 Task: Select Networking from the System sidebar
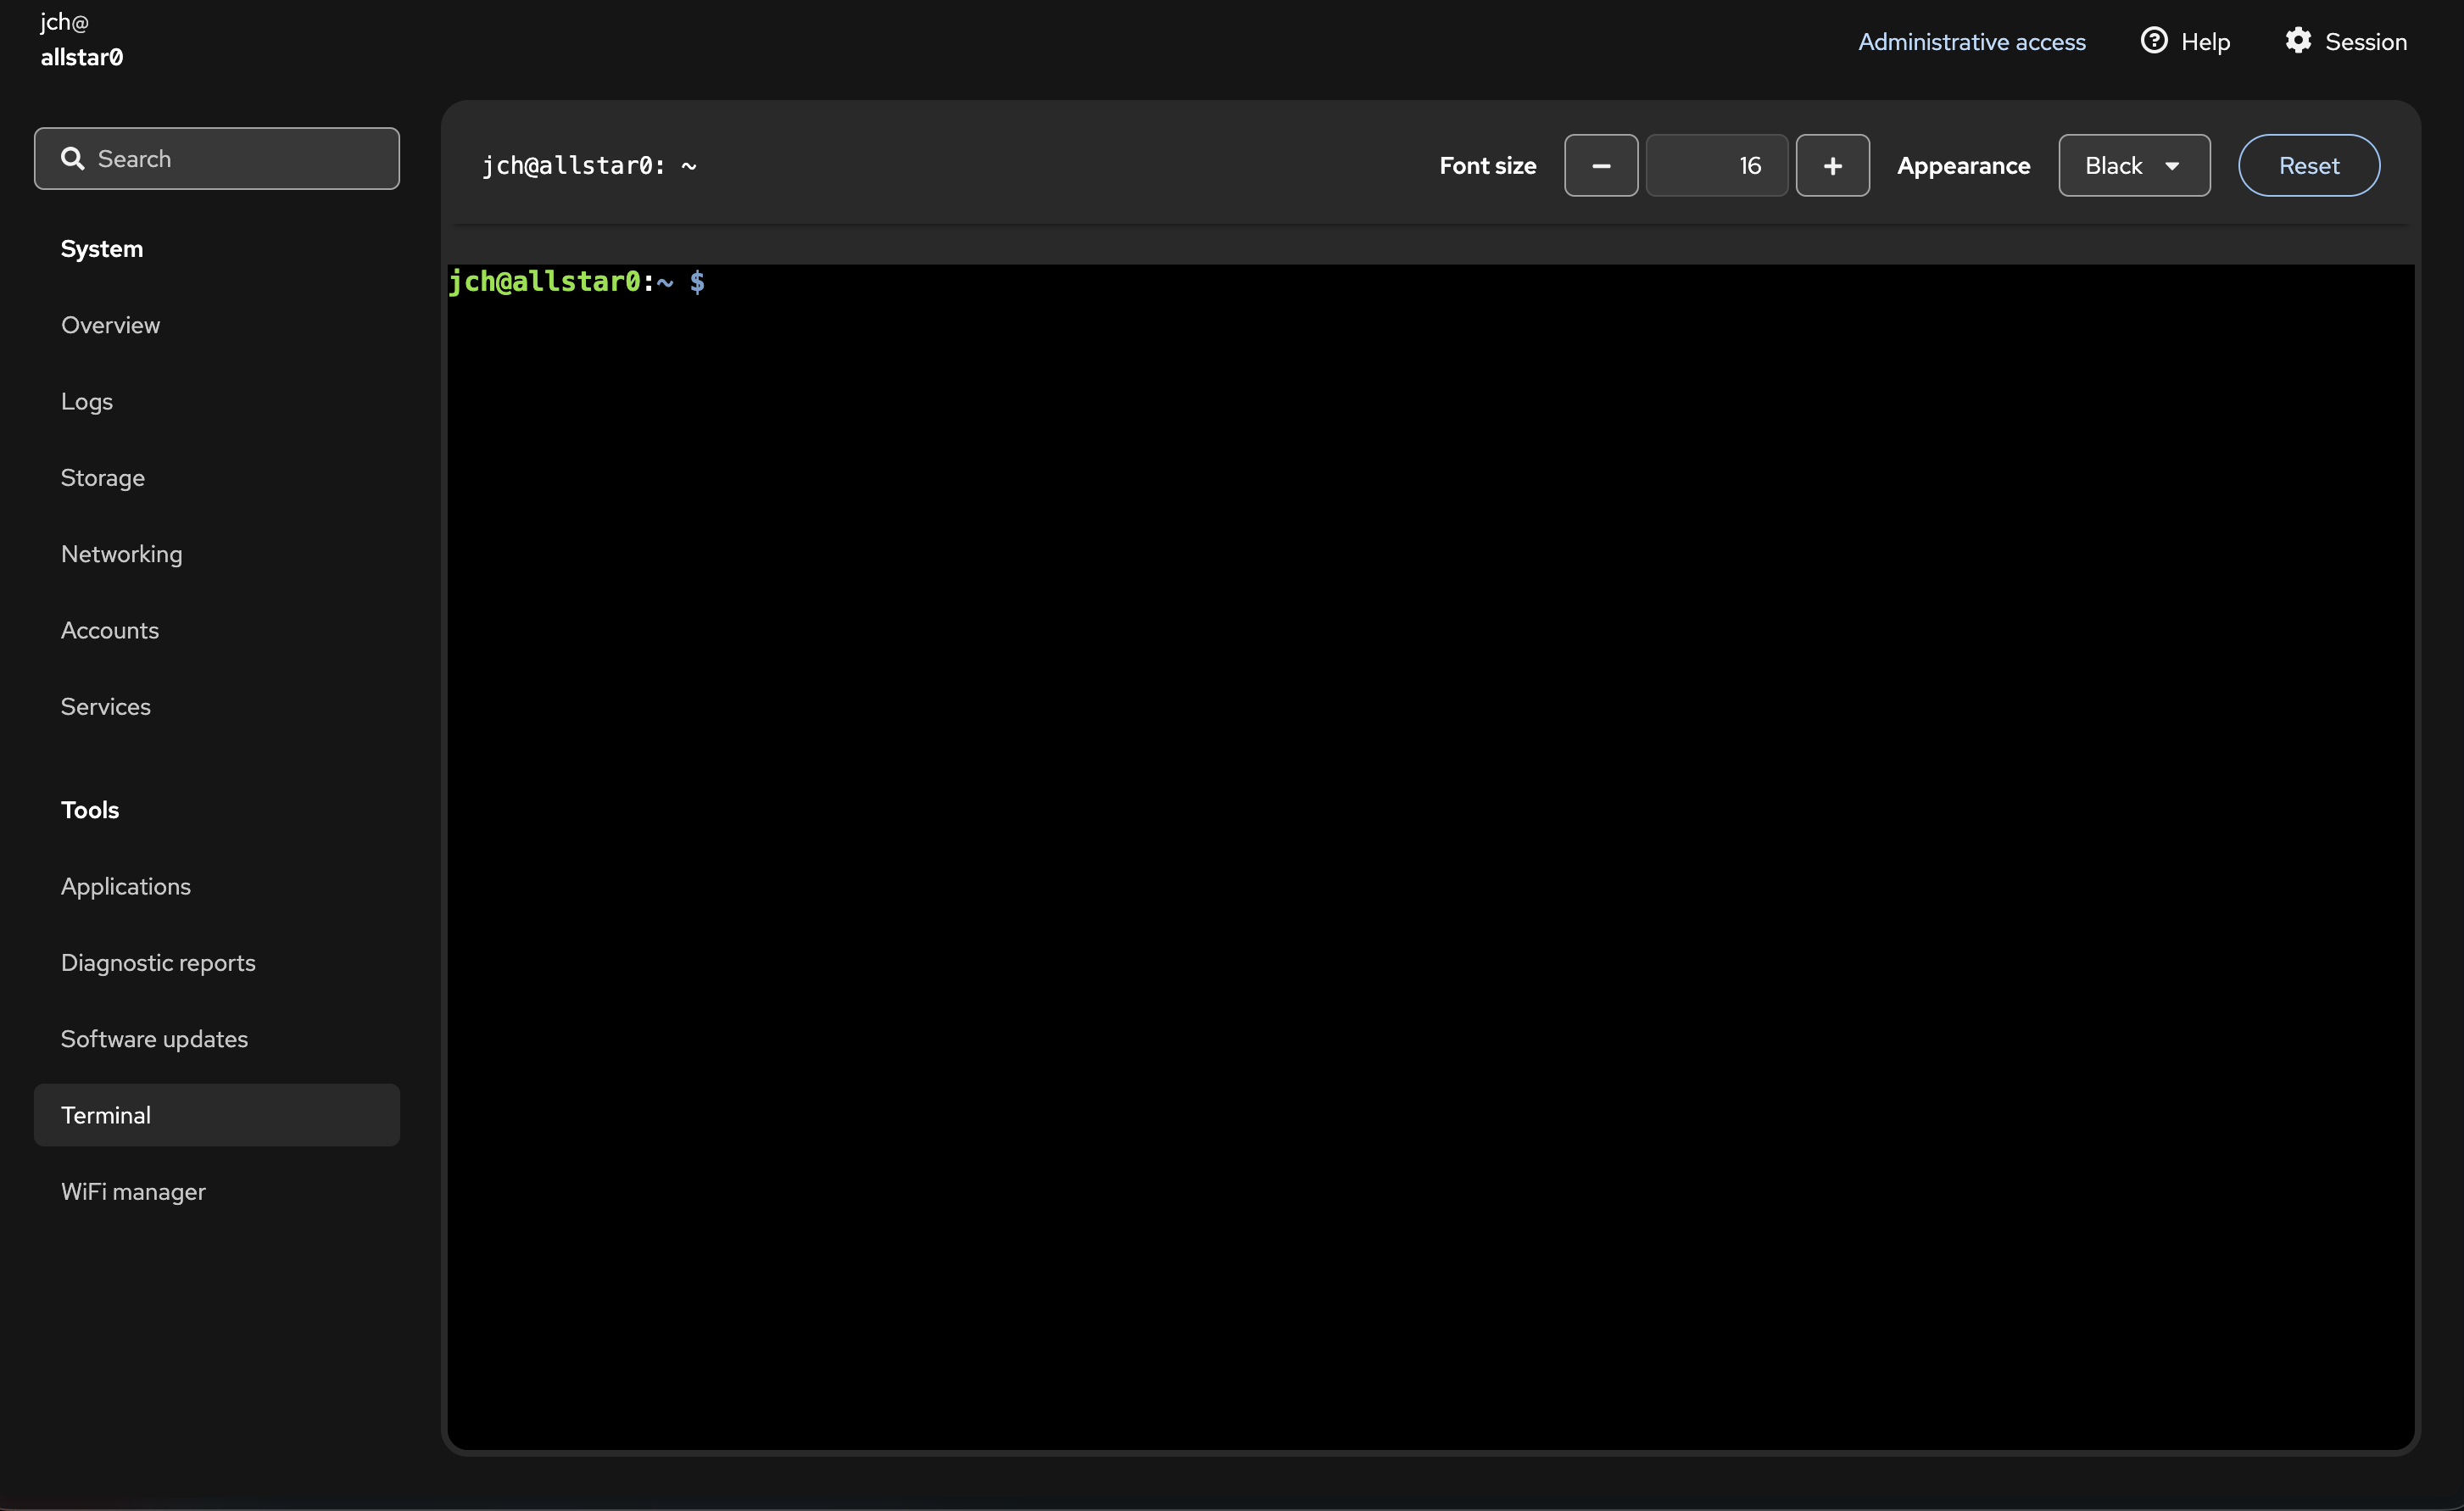pos(121,553)
